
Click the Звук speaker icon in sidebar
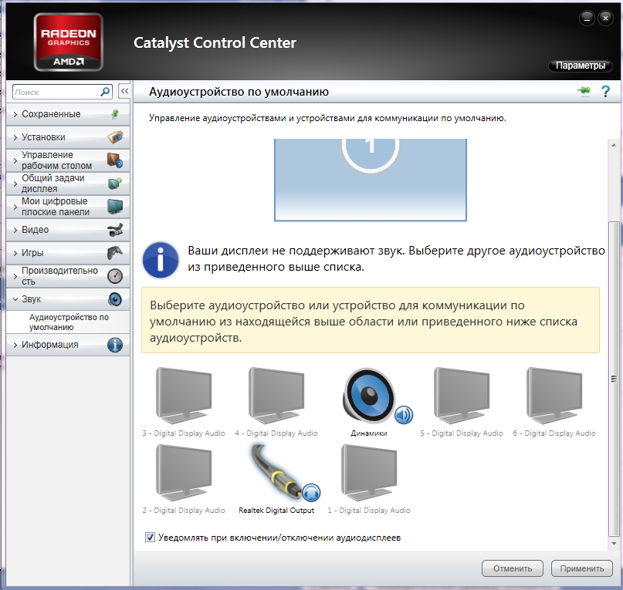point(115,299)
